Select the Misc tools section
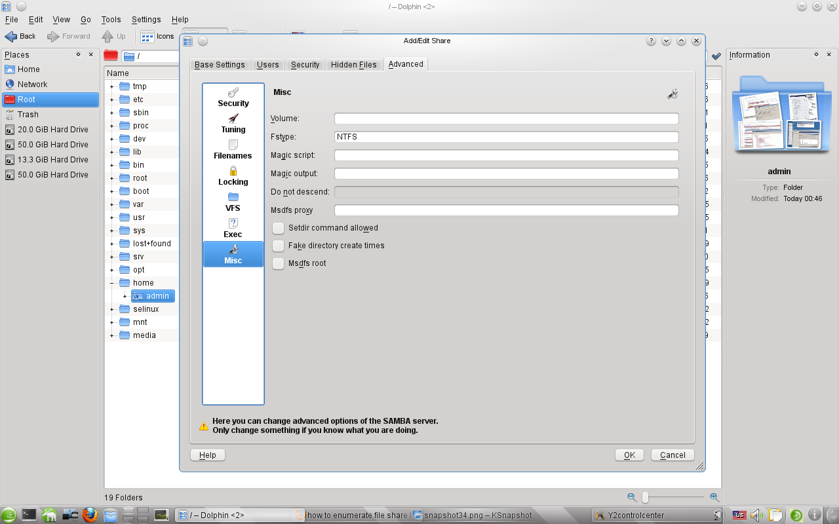The height and width of the screenshot is (524, 839). coord(233,254)
